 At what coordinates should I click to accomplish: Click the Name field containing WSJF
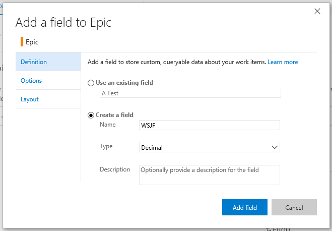(x=209, y=125)
